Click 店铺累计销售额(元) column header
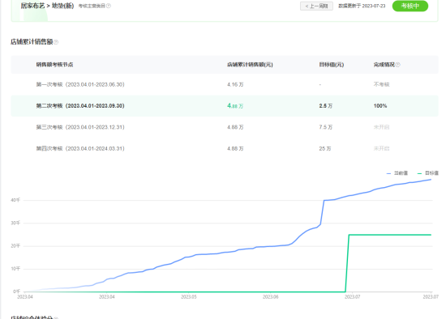Viewport: 446px width, 319px height. click(x=250, y=65)
